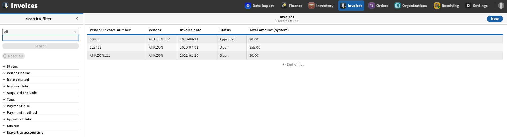Expand the Invoice date filter
Image resolution: width=507 pixels, height=137 pixels.
pyautogui.click(x=41, y=86)
